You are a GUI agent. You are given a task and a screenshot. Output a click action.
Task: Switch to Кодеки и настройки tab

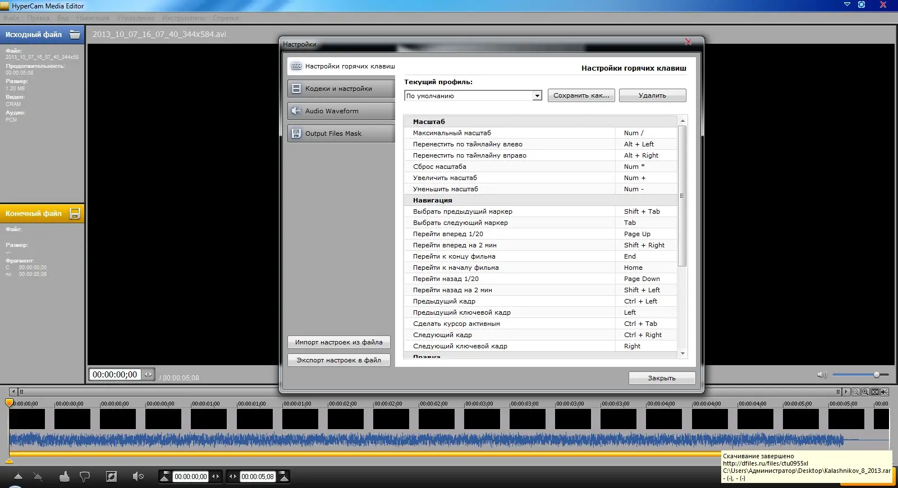342,89
